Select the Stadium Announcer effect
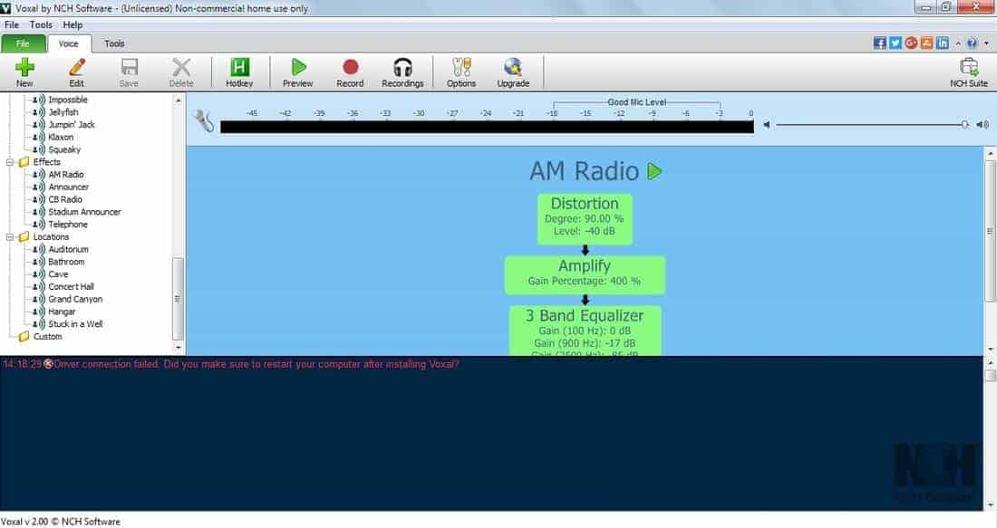Image resolution: width=997 pixels, height=528 pixels. [x=84, y=212]
